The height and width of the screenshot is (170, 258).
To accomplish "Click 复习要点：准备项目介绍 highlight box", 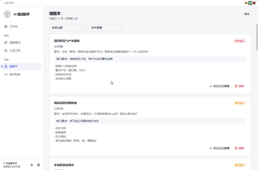I will [x=150, y=59].
